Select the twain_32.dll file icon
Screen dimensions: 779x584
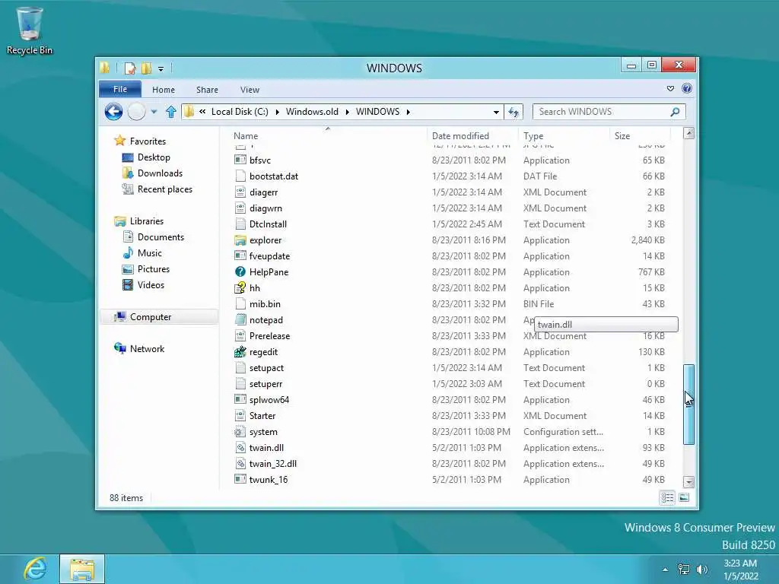tap(240, 463)
